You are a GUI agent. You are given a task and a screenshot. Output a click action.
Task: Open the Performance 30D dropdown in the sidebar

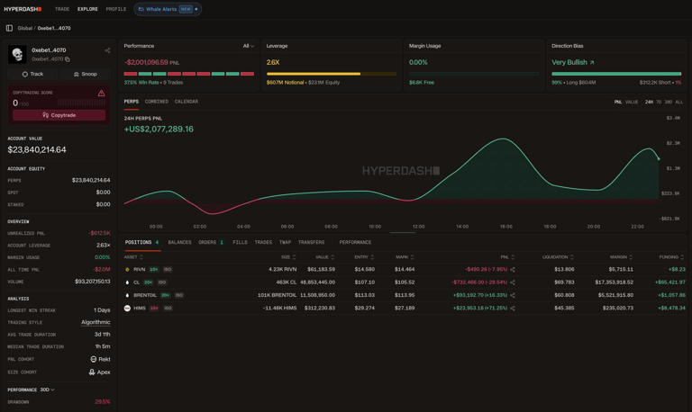click(x=47, y=390)
